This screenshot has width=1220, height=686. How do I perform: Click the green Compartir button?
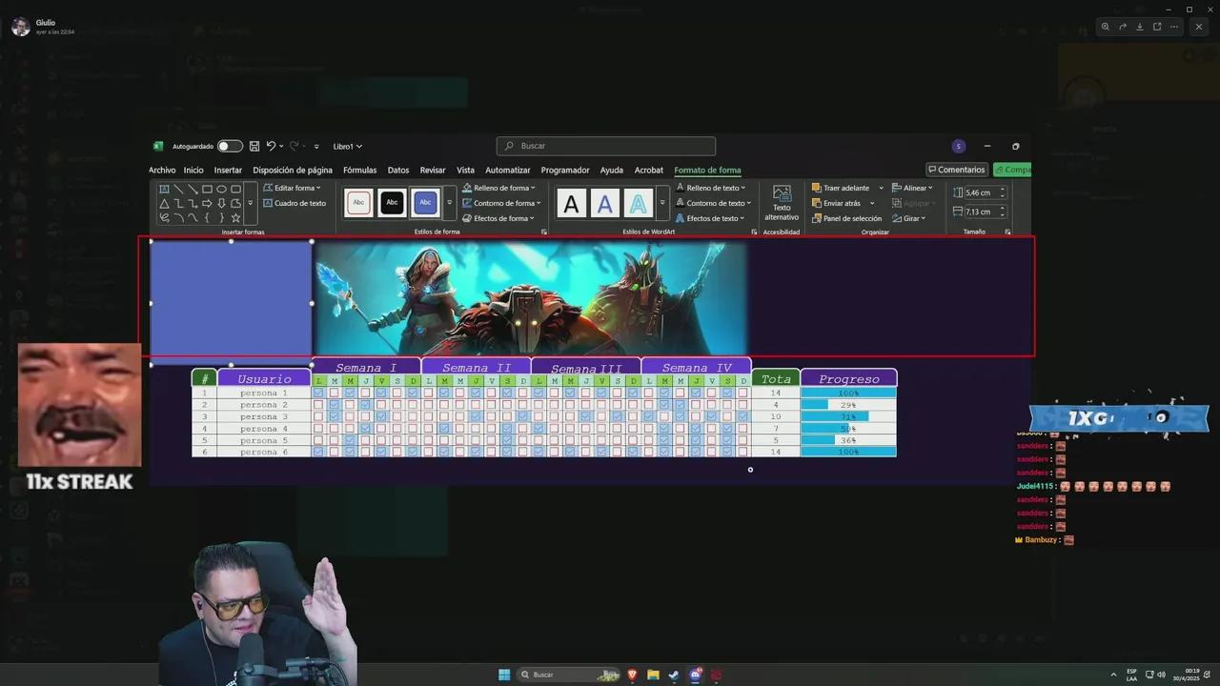coord(1012,170)
